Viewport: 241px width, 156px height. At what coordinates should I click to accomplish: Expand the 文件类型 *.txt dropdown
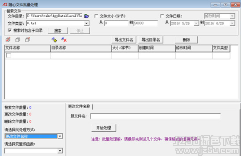pyautogui.click(x=87, y=23)
